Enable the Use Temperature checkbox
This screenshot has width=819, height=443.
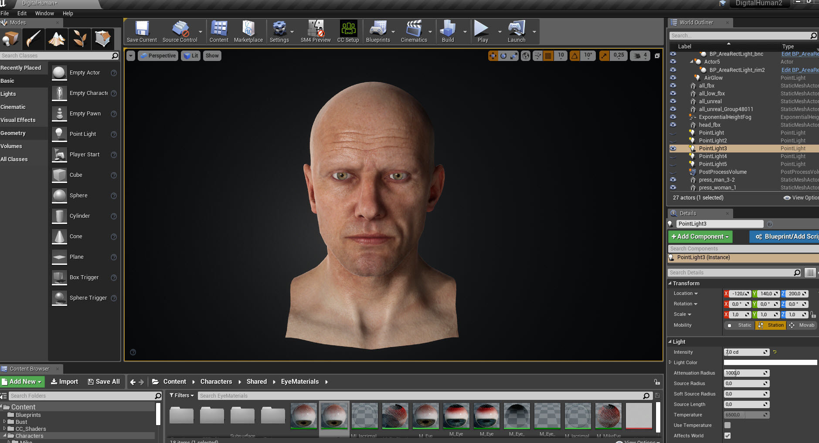pos(727,425)
